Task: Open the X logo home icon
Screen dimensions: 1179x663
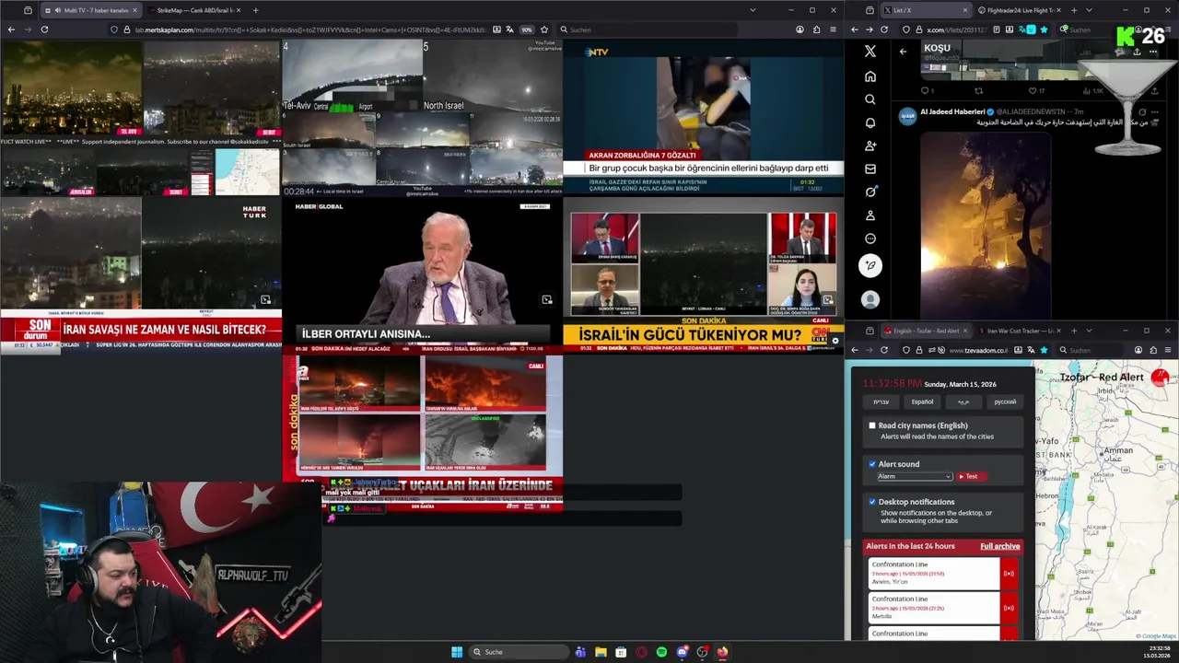Action: pyautogui.click(x=870, y=52)
